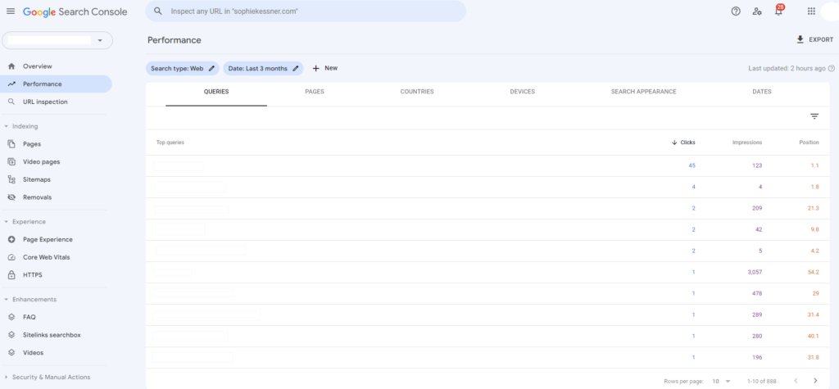Image resolution: width=839 pixels, height=389 pixels.
Task: Sort by Impressions column header
Action: tap(747, 142)
